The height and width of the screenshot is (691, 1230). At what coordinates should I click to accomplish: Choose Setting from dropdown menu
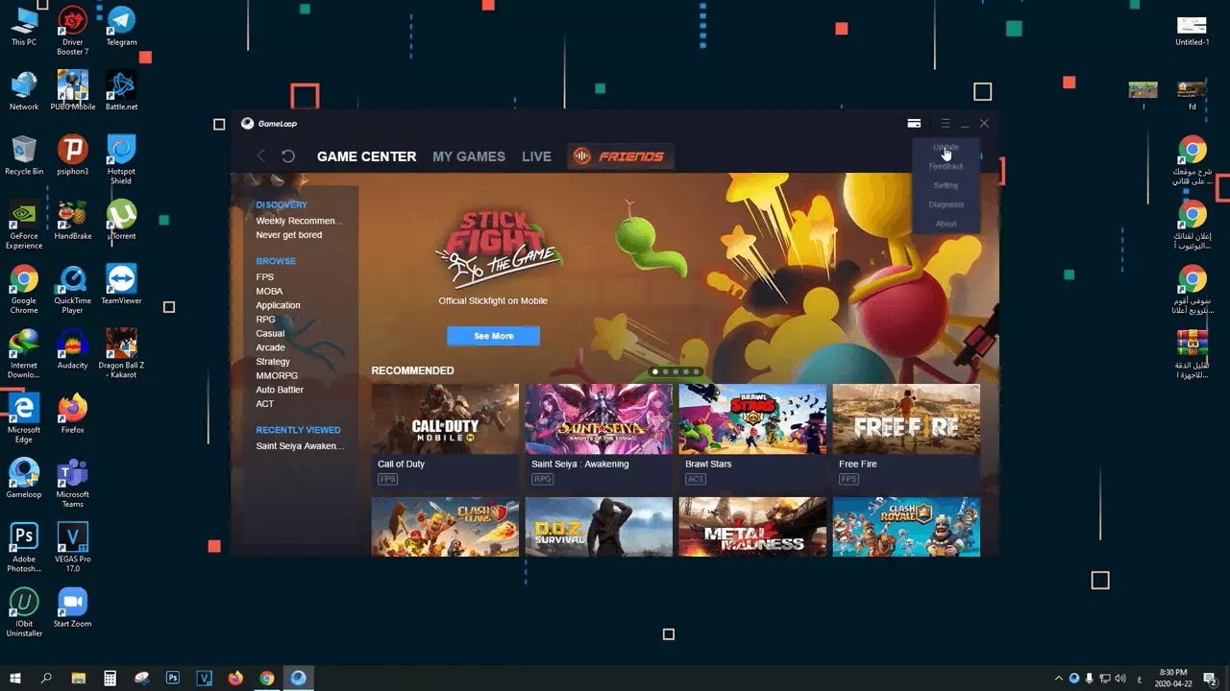click(x=946, y=185)
